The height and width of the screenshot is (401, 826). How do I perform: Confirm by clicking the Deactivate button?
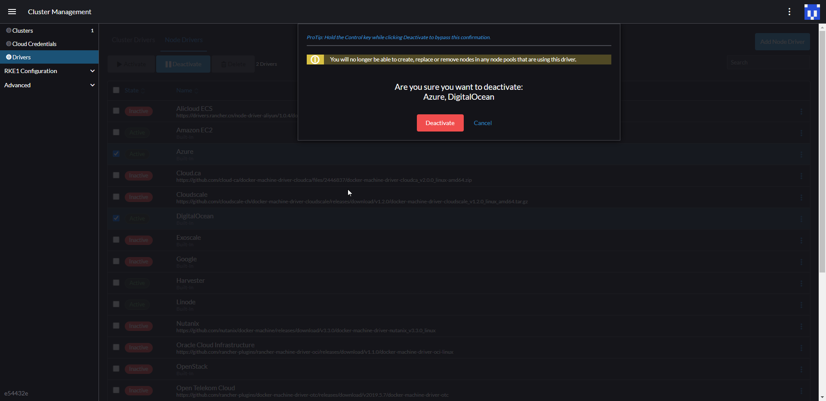(440, 122)
